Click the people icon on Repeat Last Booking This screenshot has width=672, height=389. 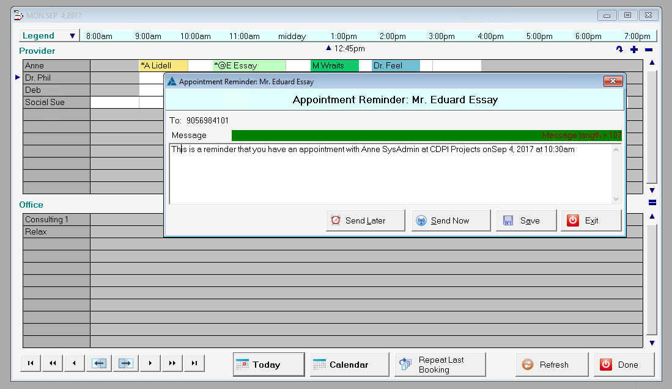tap(405, 363)
